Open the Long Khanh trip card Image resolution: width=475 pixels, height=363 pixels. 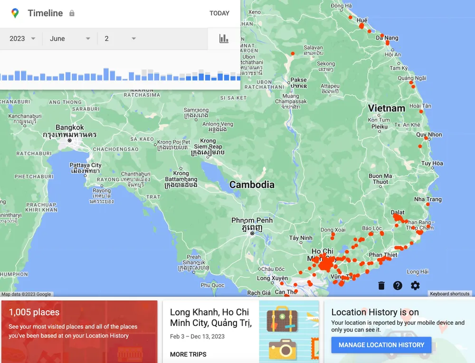[209, 323]
